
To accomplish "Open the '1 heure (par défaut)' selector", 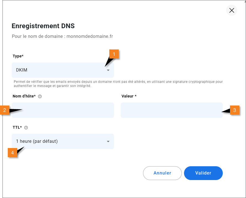I will [x=63, y=141].
